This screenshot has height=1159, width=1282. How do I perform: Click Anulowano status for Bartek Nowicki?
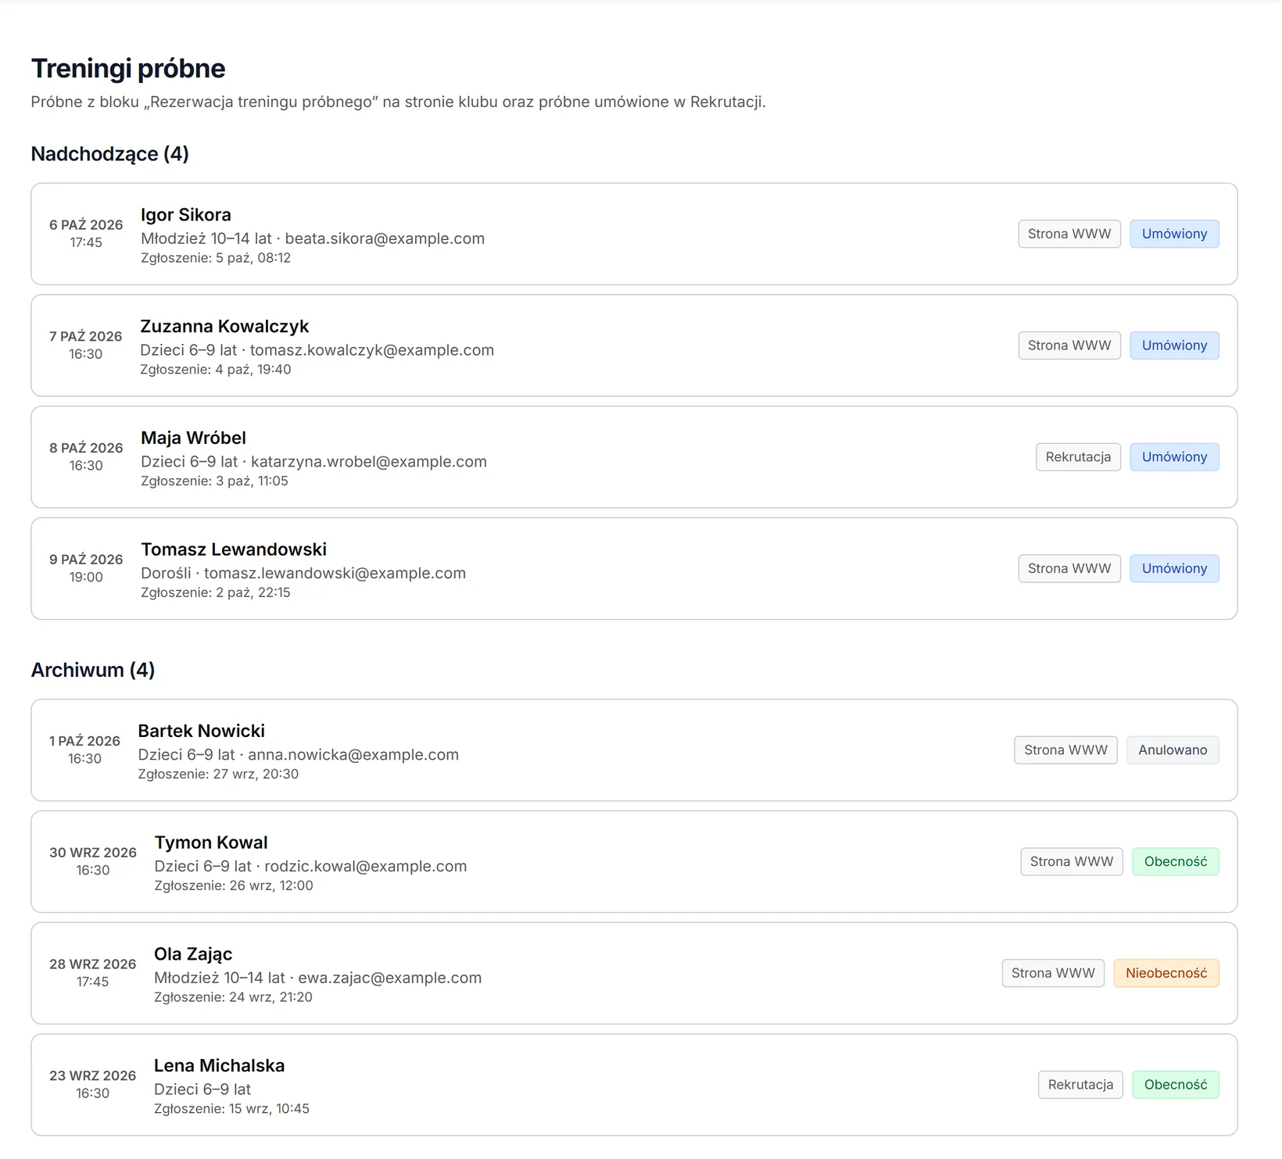[1173, 750]
